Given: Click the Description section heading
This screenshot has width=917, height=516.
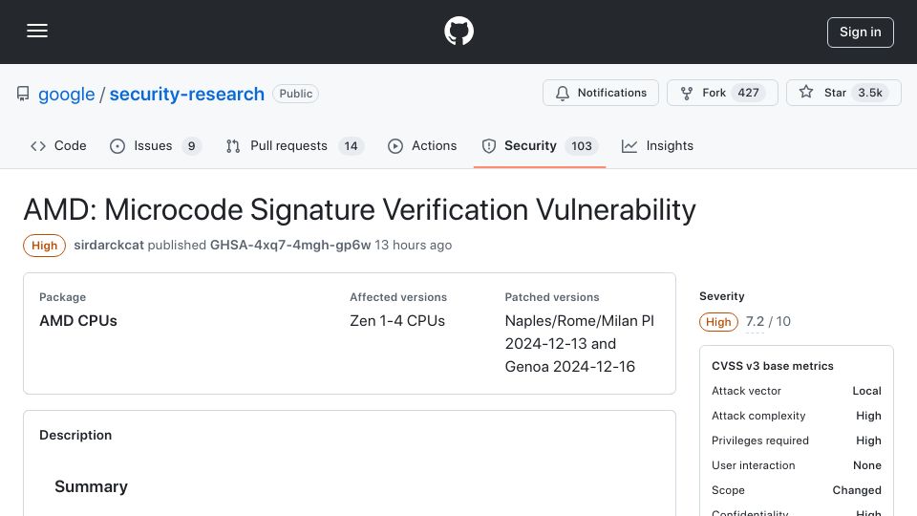Looking at the screenshot, I should coord(75,435).
